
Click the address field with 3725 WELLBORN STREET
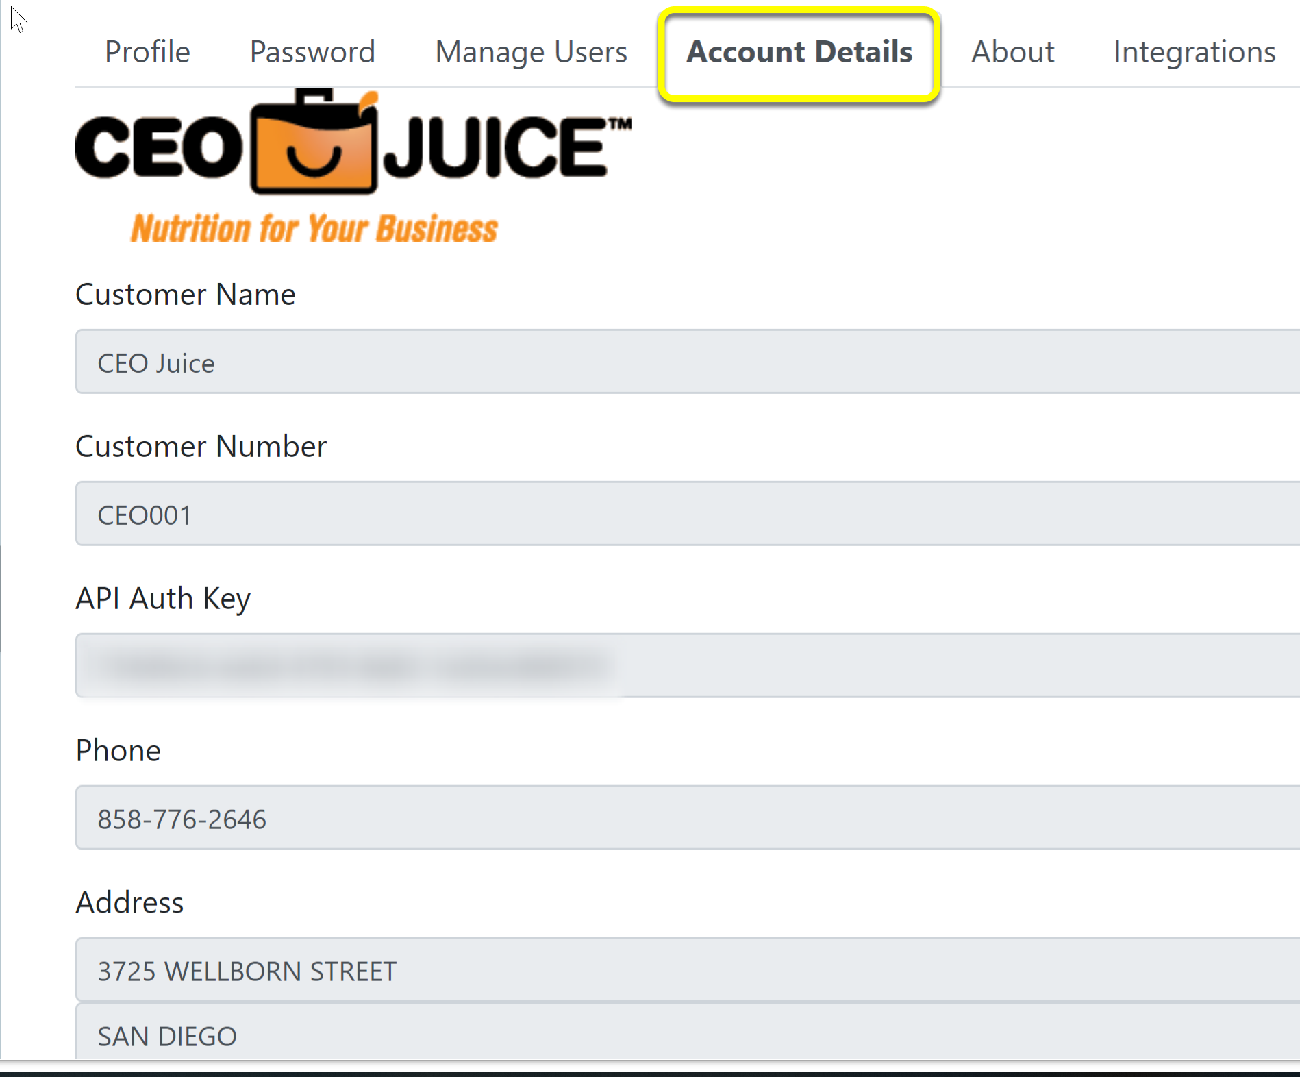[x=688, y=970]
